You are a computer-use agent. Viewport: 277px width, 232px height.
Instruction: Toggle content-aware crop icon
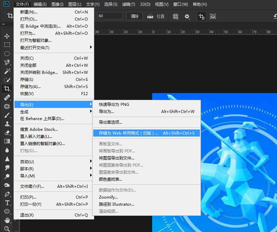(x=213, y=17)
